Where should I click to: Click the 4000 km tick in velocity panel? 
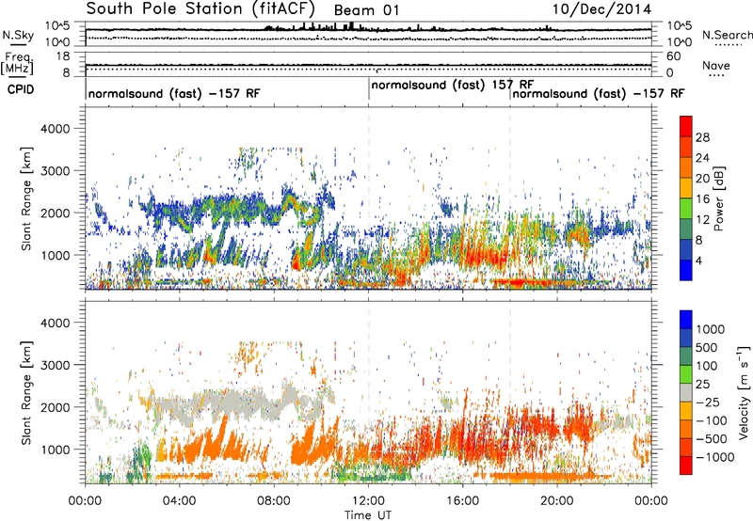[55, 323]
